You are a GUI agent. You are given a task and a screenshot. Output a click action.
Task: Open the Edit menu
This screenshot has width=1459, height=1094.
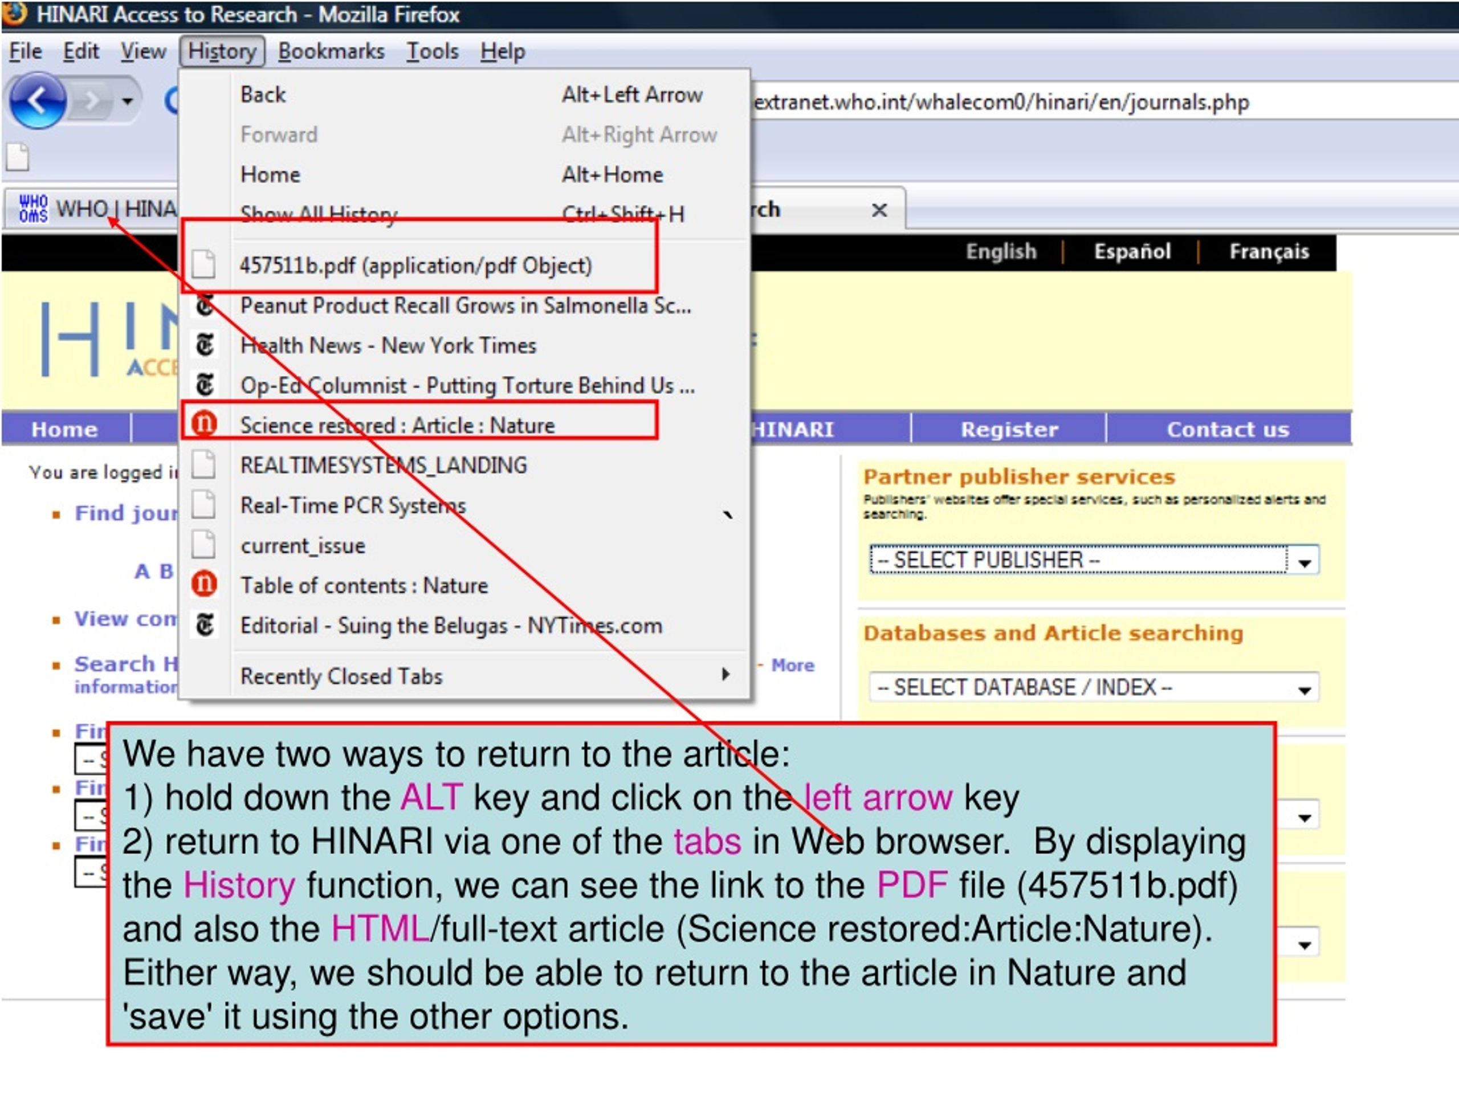pos(80,51)
